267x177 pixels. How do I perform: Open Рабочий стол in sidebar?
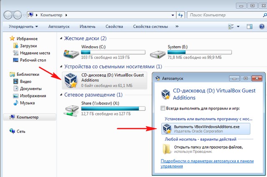(33, 60)
